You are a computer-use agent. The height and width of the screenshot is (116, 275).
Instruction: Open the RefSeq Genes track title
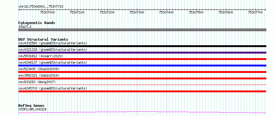click(32, 106)
